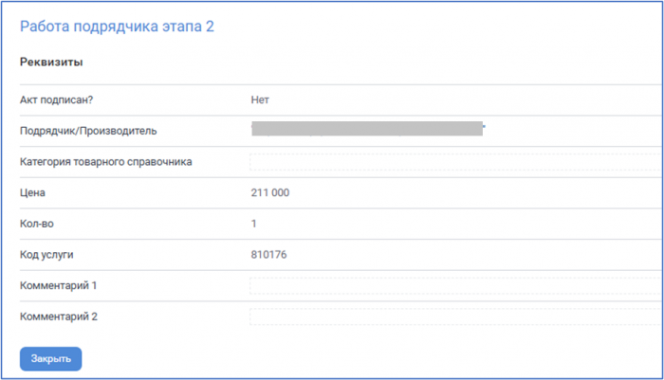The height and width of the screenshot is (380, 664).
Task: Click the title Работа подрядчика этапа 2
Action: pos(117,27)
